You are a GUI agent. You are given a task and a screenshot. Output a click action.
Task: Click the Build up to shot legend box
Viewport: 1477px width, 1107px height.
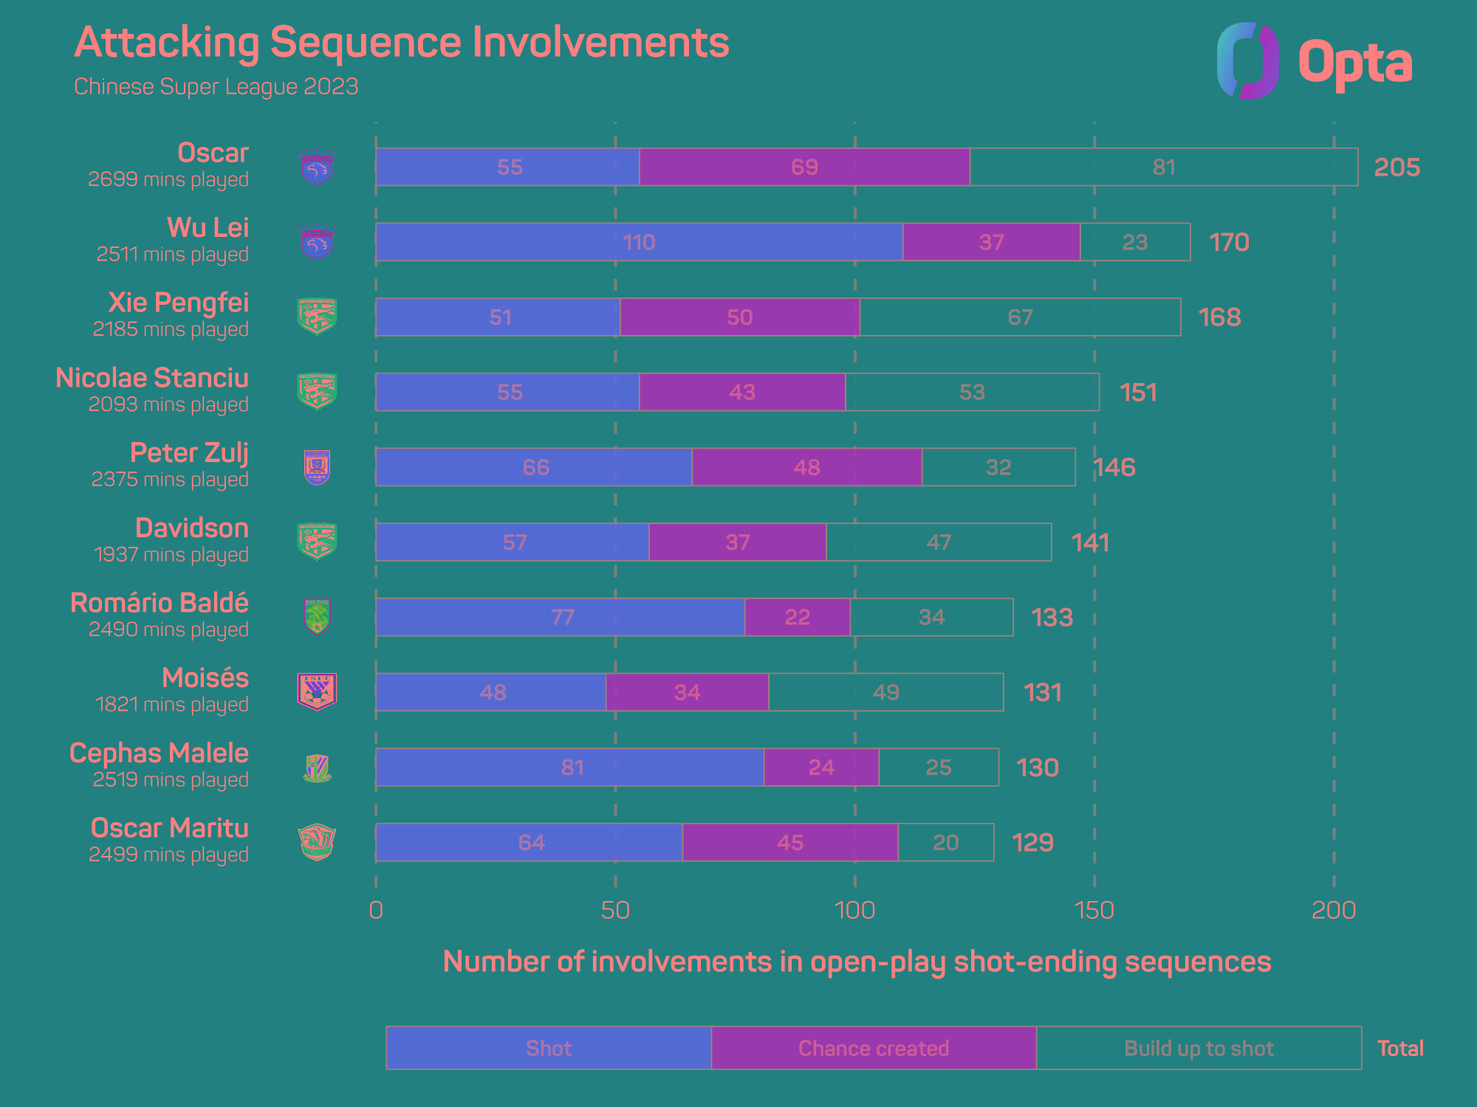1199,1048
